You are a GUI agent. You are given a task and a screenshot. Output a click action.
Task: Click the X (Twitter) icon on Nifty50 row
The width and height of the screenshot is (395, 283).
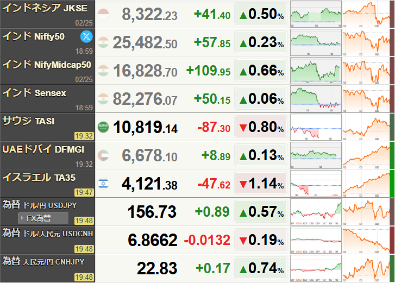[x=86, y=37]
